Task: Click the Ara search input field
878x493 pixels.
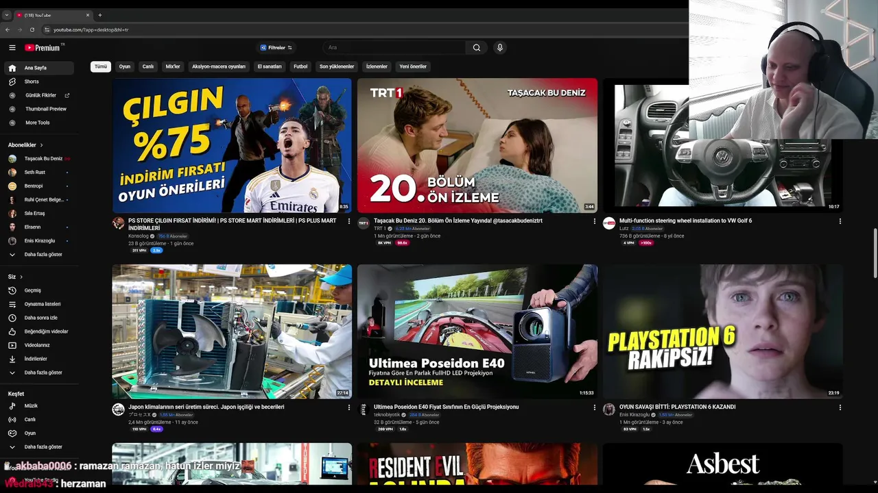Action: coord(394,47)
